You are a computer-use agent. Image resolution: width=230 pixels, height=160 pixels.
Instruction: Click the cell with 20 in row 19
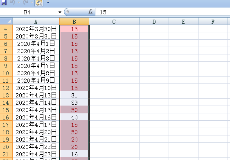coord(74,139)
